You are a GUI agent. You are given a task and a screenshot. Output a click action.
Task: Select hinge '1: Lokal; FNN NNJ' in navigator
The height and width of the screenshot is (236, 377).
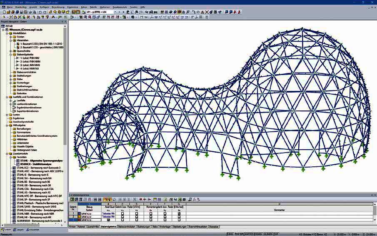click(x=30, y=58)
